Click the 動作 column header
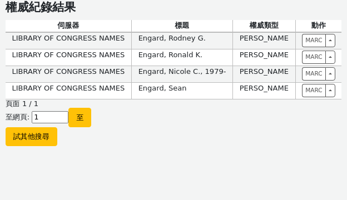 319,26
